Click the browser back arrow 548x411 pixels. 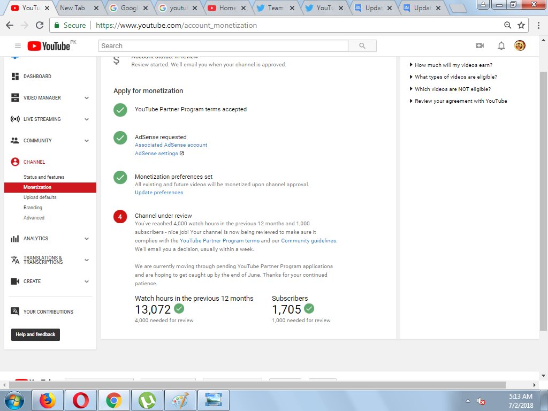click(10, 25)
